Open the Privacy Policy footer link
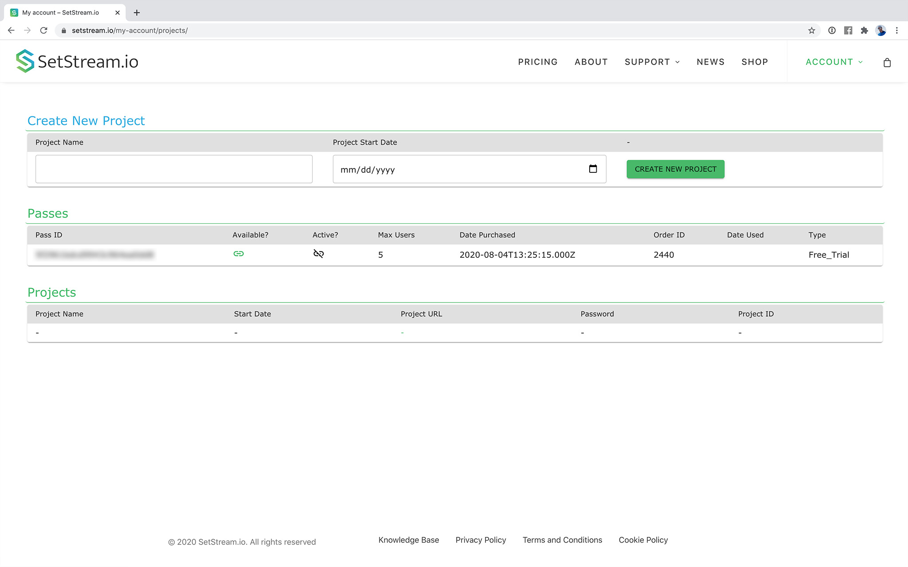The height and width of the screenshot is (567, 908). 481,540
